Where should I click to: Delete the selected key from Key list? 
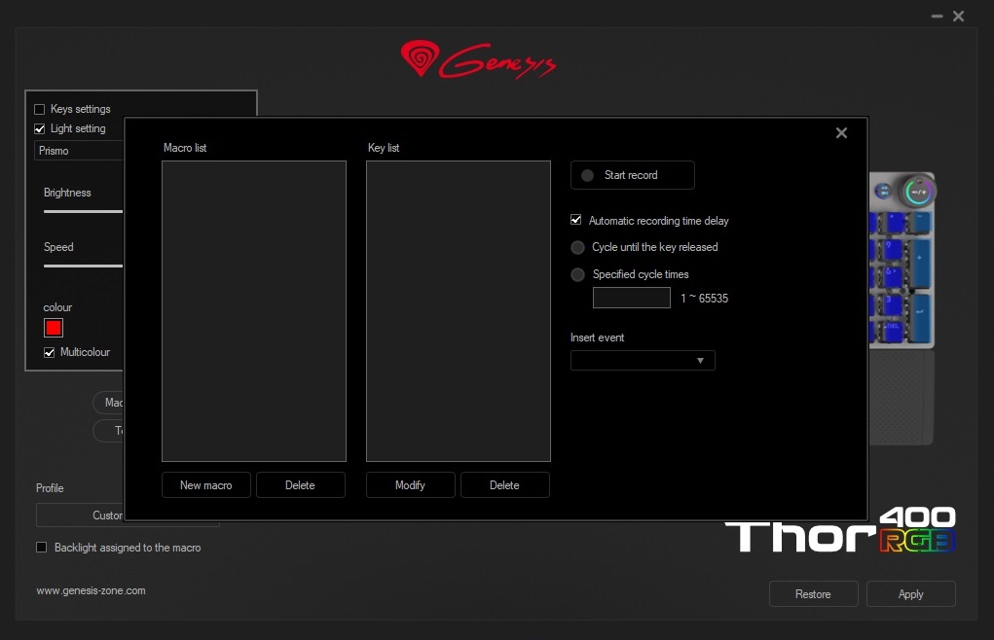[504, 485]
